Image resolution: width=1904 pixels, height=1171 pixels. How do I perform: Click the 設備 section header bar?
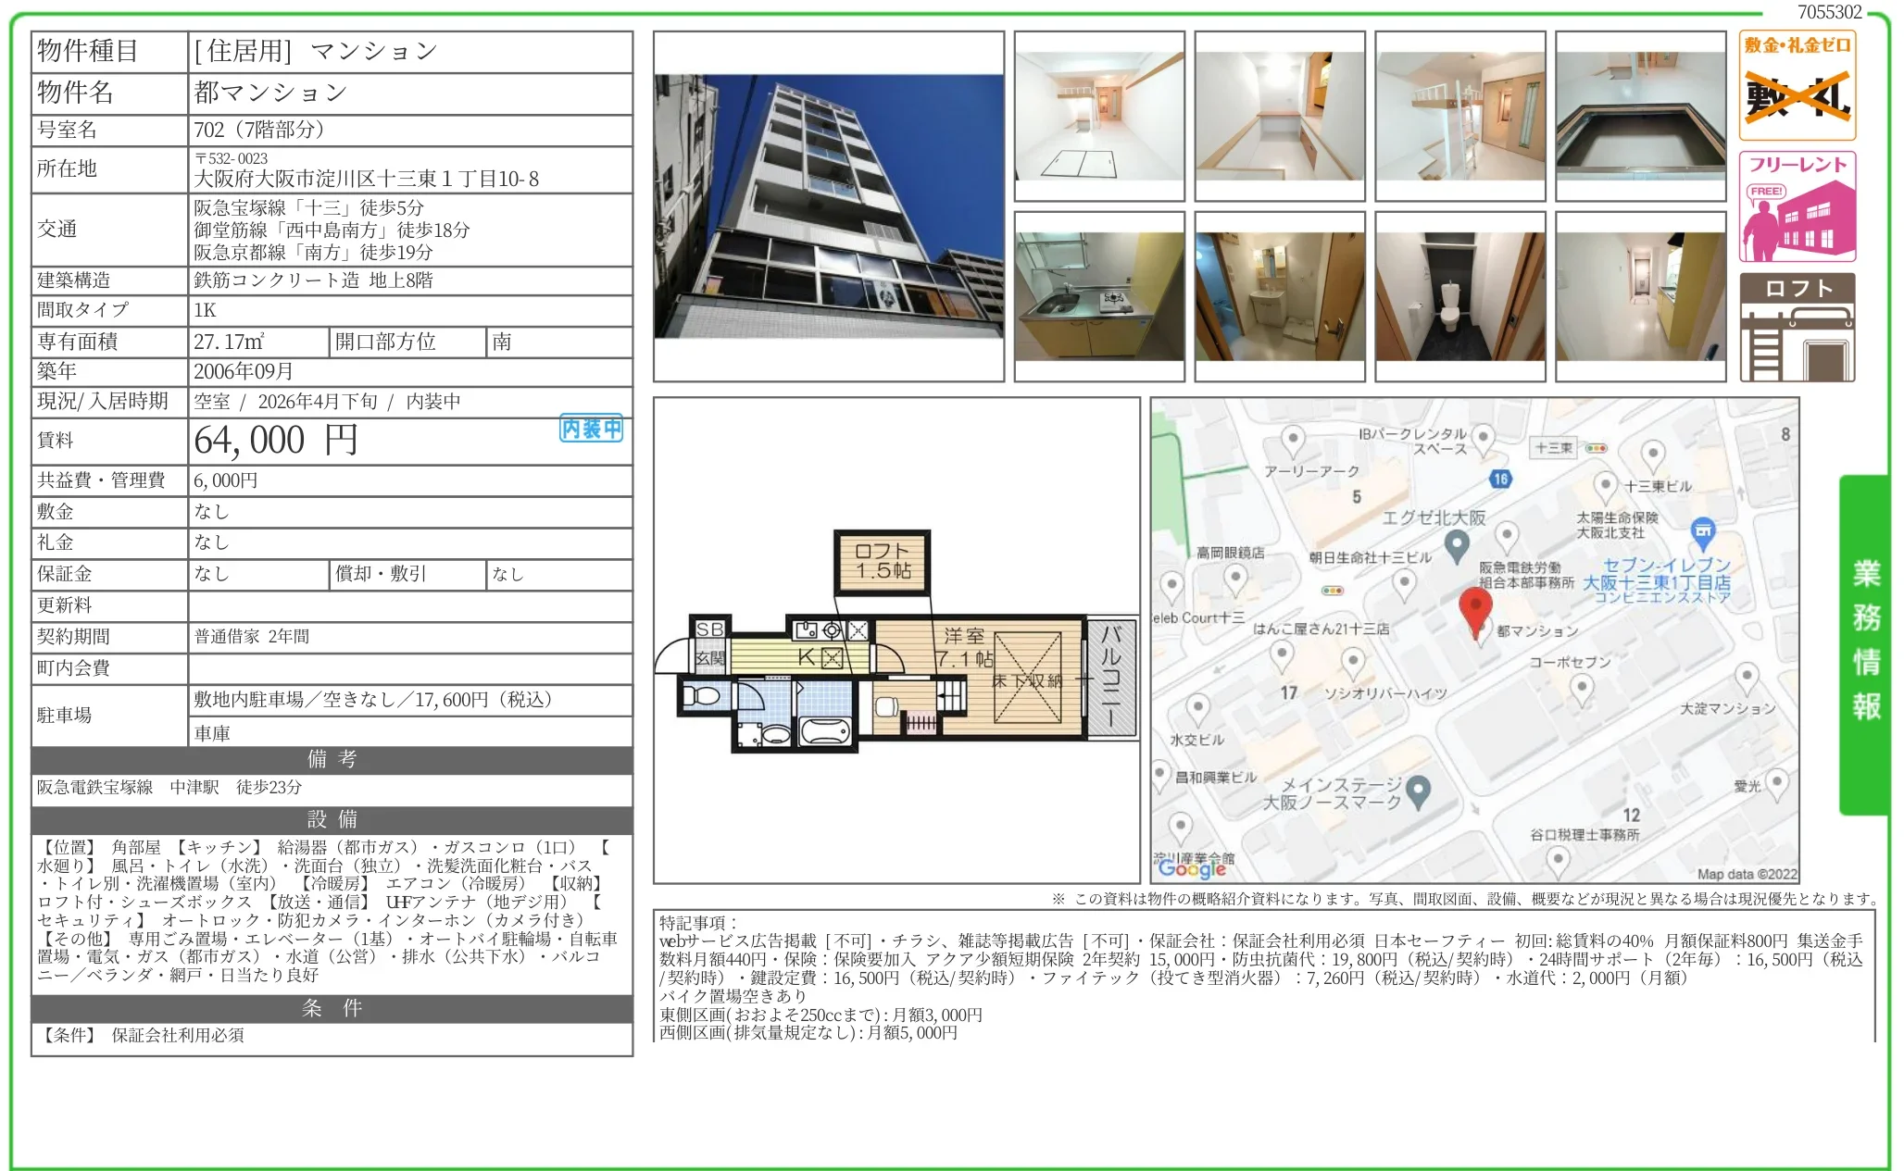point(332,819)
